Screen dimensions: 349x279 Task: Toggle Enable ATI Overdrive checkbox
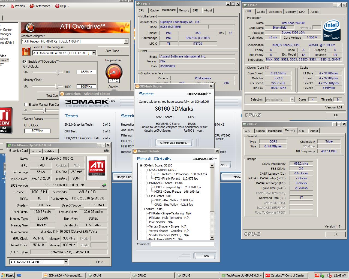pos(25,62)
